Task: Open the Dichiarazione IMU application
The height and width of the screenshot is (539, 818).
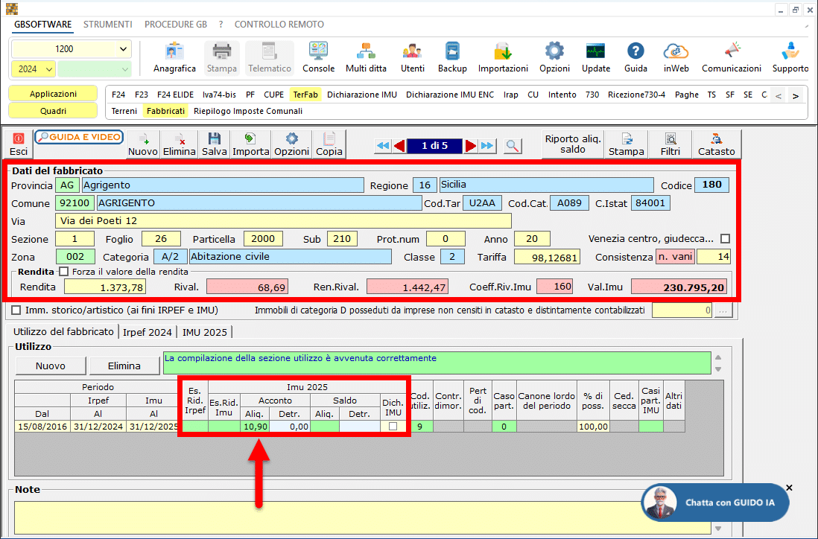Action: tap(362, 95)
